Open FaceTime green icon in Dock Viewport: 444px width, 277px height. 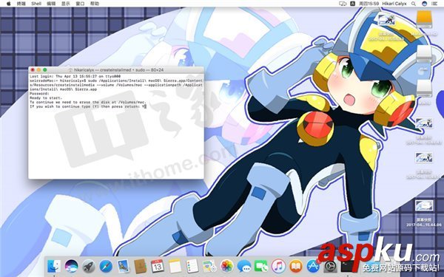point(261,266)
